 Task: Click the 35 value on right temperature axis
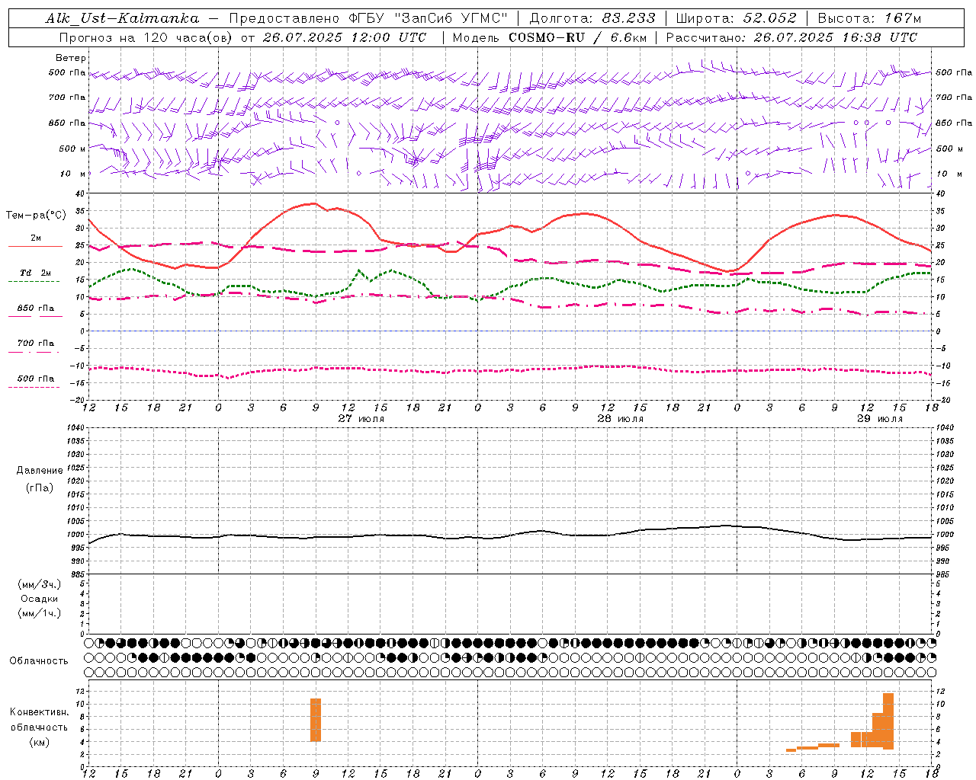940,211
